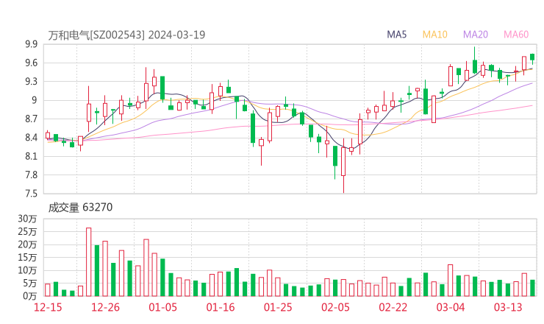Click the 9.9 price axis label

tap(31, 44)
